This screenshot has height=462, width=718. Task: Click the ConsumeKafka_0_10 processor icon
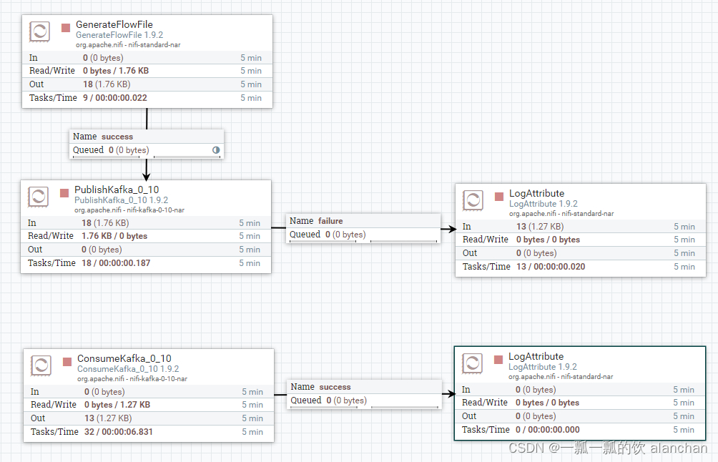coord(41,366)
